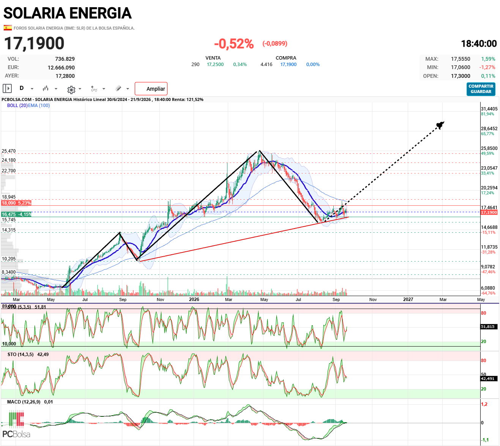
Task: Open the candlestick chart type icon
Action: tap(46, 88)
